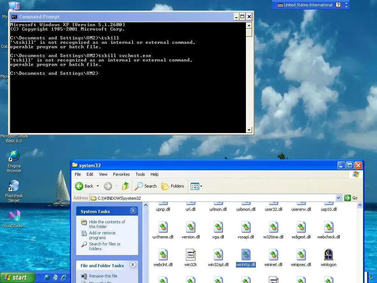Open the FlashPeak Slimjet desktop shortcut
Image resolution: width=377 pixels, height=283 pixels.
tap(14, 191)
